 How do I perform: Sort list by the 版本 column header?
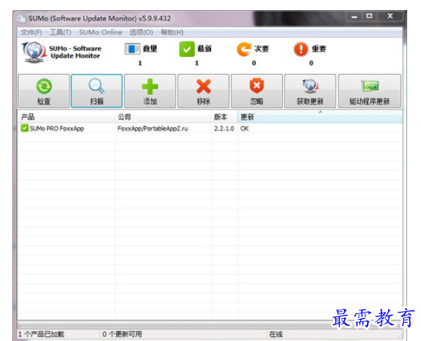pyautogui.click(x=224, y=117)
